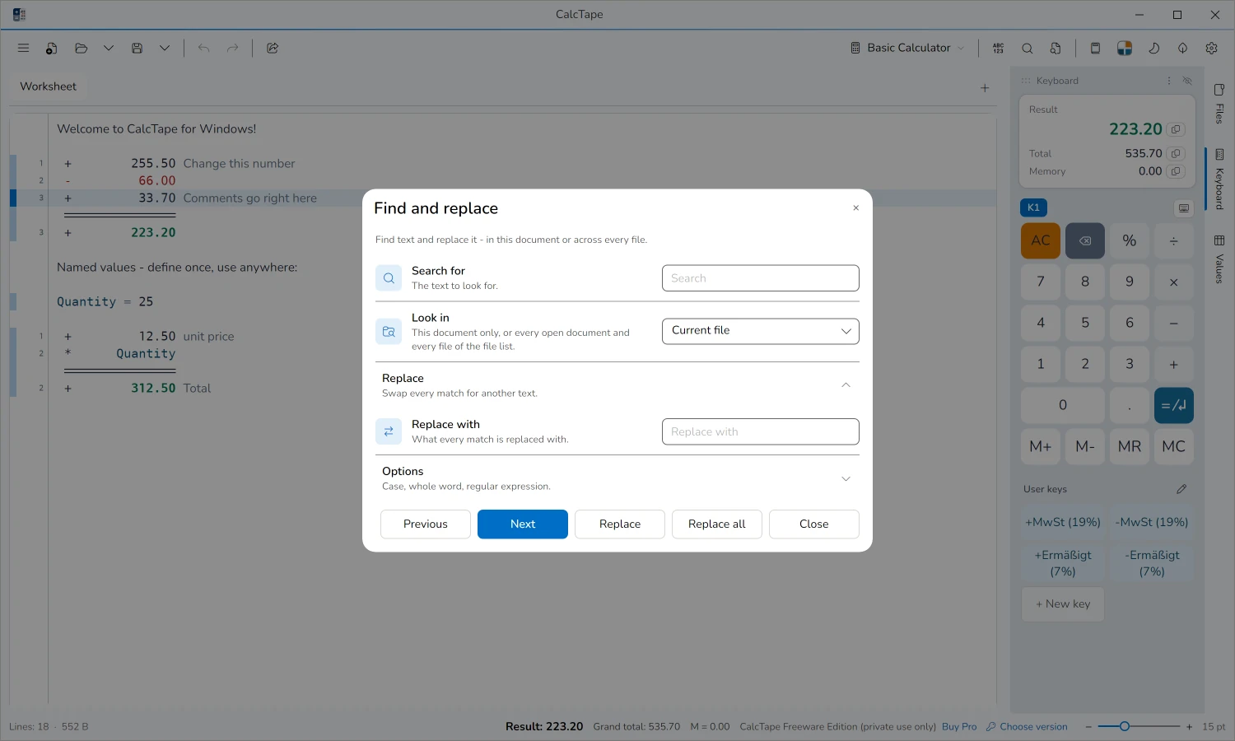
Task: Click the backspace key on the calculator keypad
Action: 1085,240
